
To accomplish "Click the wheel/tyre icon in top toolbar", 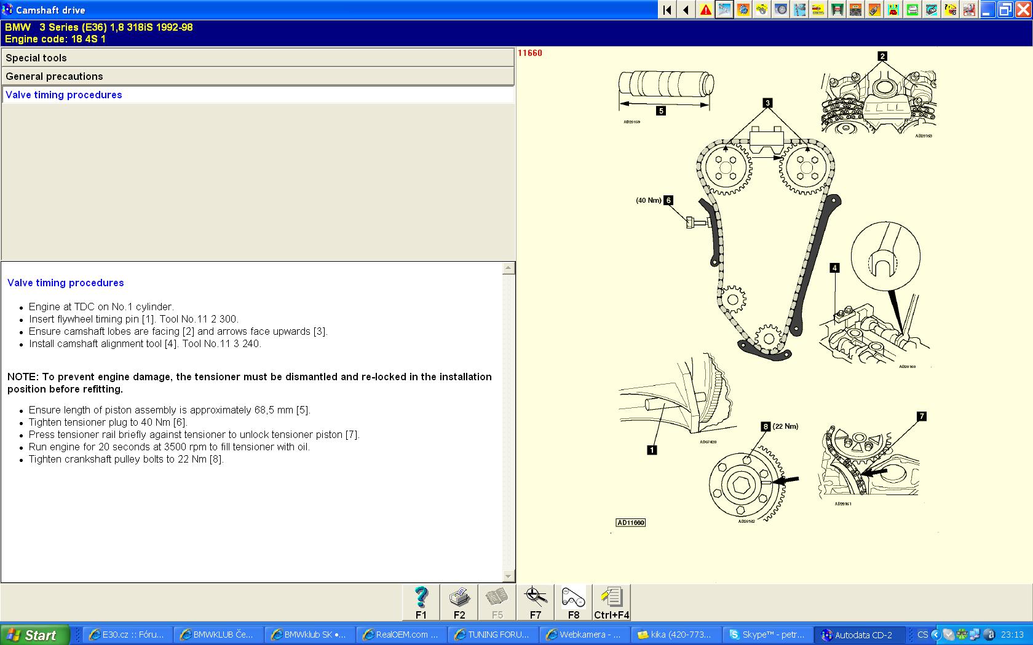I will tap(781, 10).
